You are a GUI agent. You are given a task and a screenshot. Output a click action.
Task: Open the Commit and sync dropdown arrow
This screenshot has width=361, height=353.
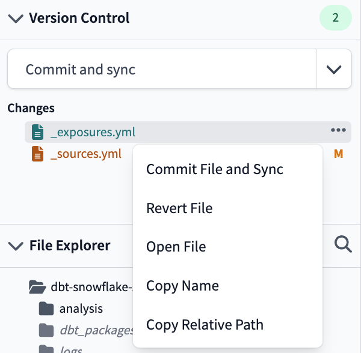333,69
